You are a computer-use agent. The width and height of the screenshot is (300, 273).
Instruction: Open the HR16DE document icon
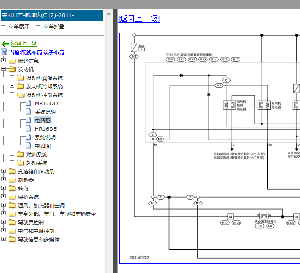[28, 128]
